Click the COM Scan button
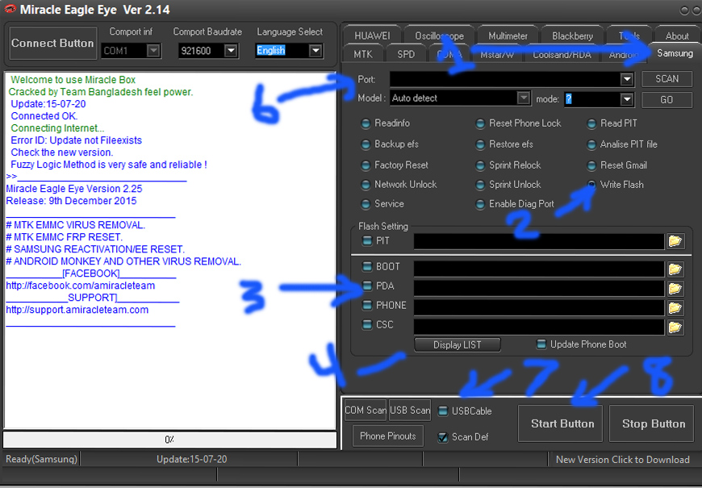This screenshot has height=488, width=702. (x=366, y=410)
